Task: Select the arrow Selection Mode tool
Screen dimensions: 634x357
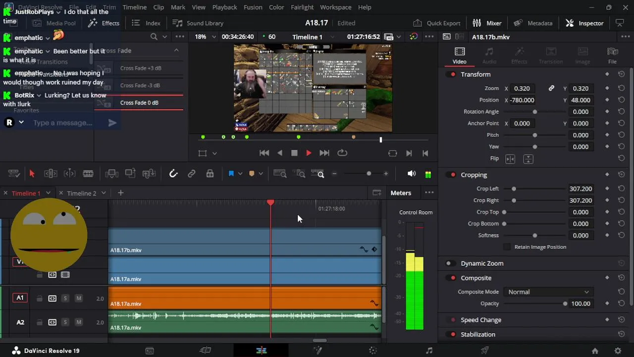Action: pyautogui.click(x=32, y=174)
